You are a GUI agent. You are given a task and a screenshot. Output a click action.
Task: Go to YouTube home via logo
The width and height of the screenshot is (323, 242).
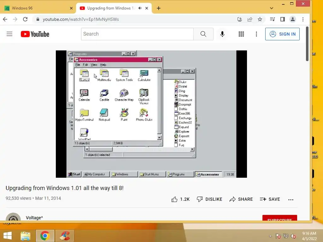(35, 34)
